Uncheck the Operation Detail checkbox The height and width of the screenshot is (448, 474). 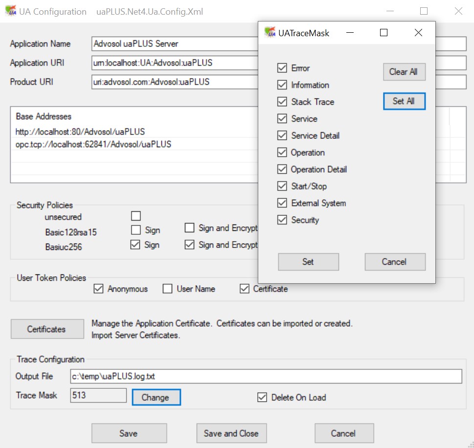coord(282,169)
